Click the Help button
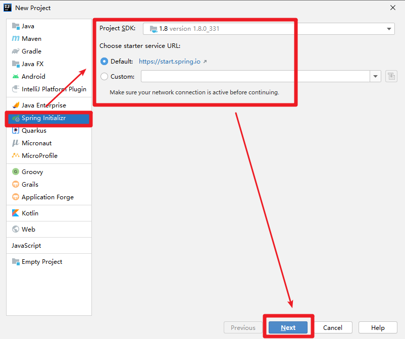Screen dimensions: 405x339 [378, 327]
